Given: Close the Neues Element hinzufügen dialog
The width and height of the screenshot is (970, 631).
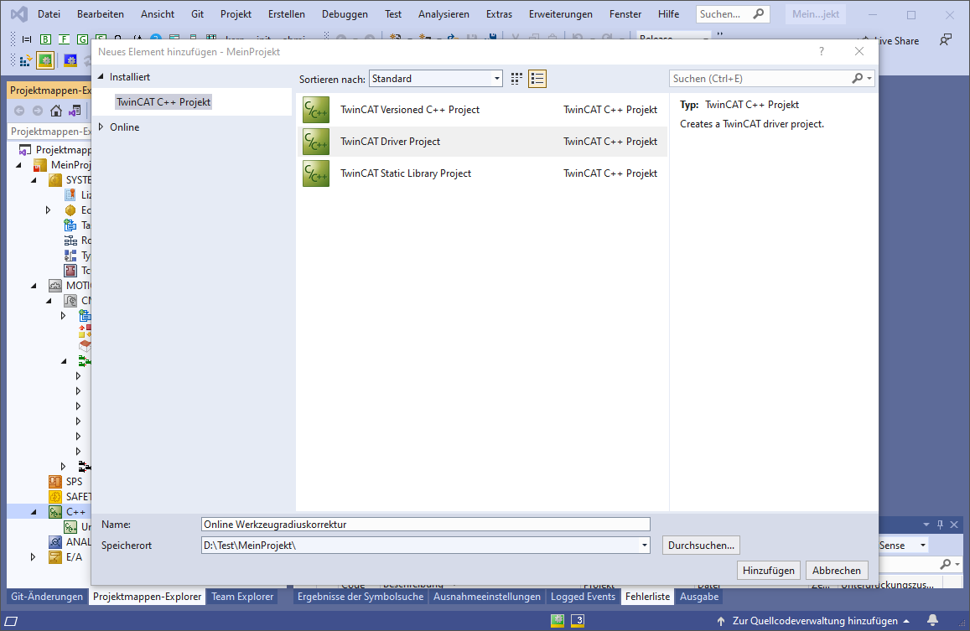Looking at the screenshot, I should [859, 51].
